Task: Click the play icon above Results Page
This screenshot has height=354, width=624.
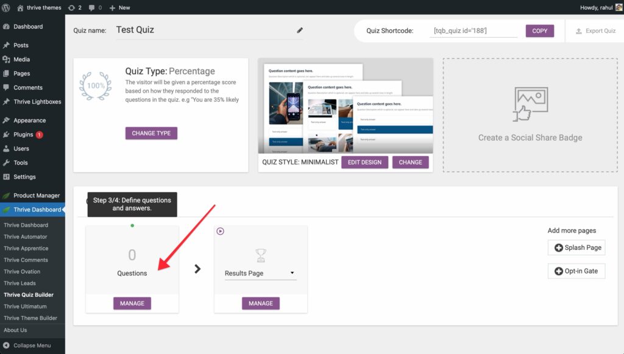Action: 220,232
